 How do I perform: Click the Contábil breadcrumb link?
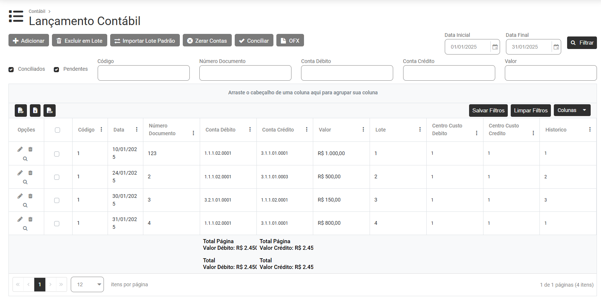point(37,11)
